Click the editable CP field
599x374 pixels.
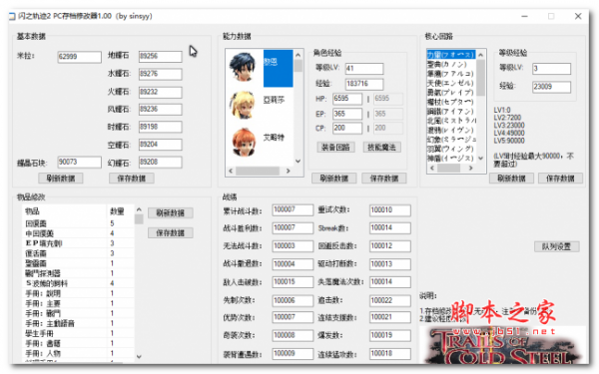(347, 129)
